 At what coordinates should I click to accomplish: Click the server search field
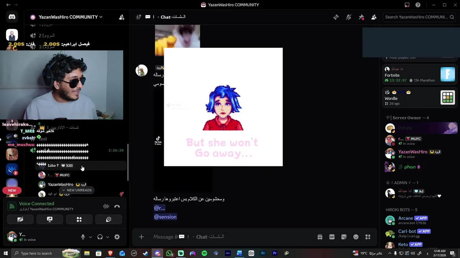point(419,17)
